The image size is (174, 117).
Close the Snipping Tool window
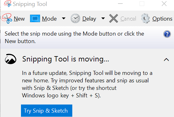point(164,4)
